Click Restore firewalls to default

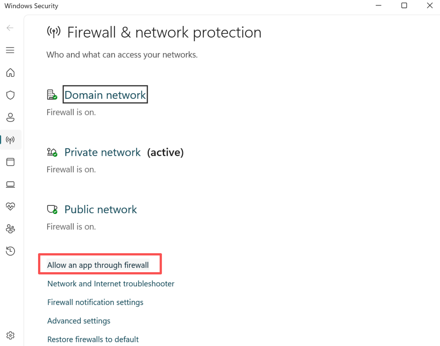(93, 339)
